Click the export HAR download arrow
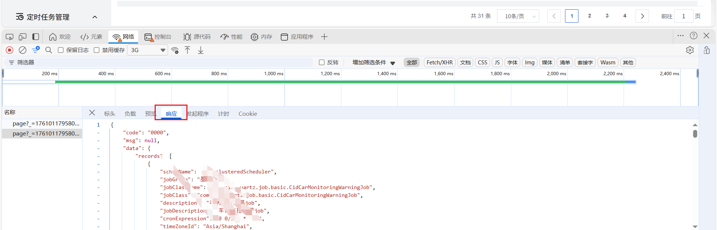 pos(201,50)
